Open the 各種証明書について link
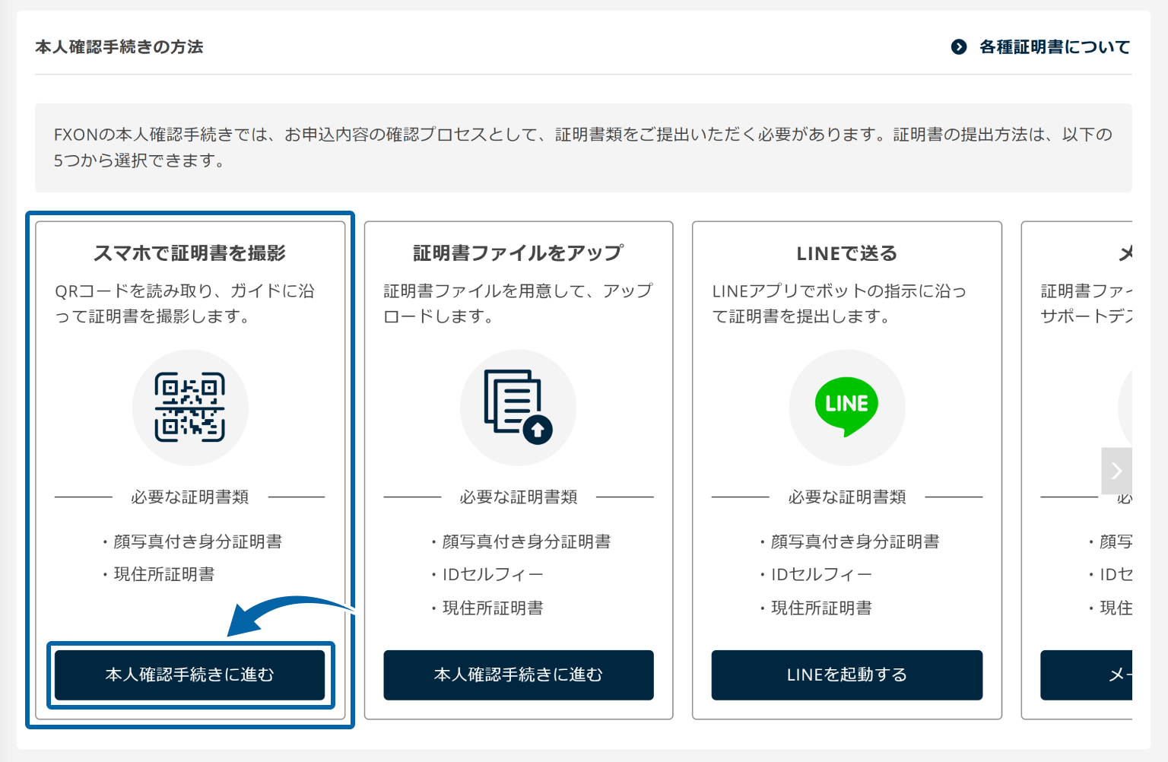The height and width of the screenshot is (762, 1168). pos(1055,47)
